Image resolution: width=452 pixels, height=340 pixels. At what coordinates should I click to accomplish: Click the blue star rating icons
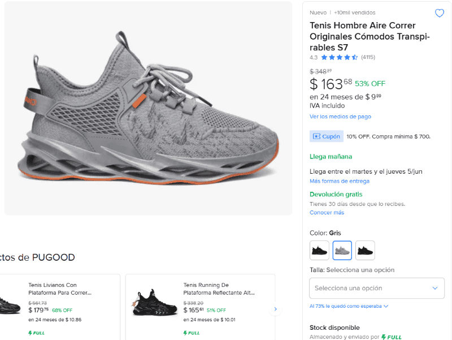[x=339, y=57]
